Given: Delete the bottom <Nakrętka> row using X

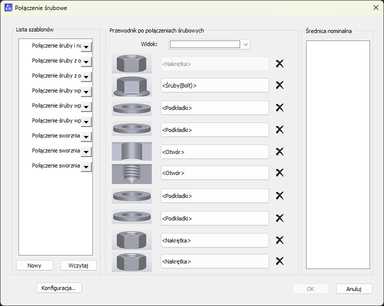Looking at the screenshot, I should tap(280, 261).
